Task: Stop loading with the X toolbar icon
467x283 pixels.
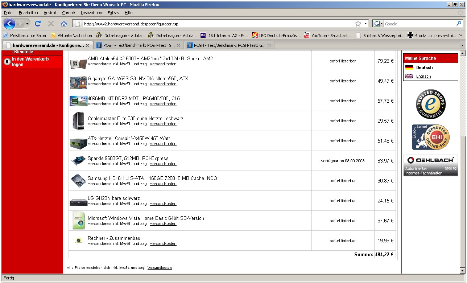Action: (x=51, y=24)
